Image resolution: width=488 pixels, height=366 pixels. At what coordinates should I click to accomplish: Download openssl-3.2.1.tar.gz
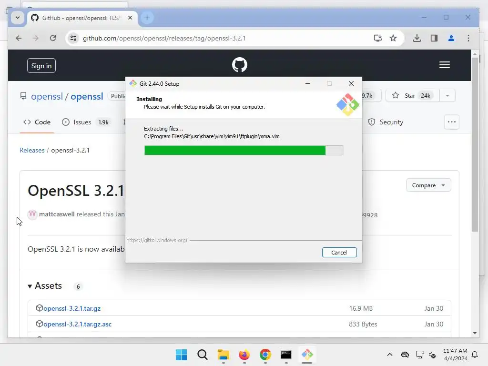(x=72, y=308)
